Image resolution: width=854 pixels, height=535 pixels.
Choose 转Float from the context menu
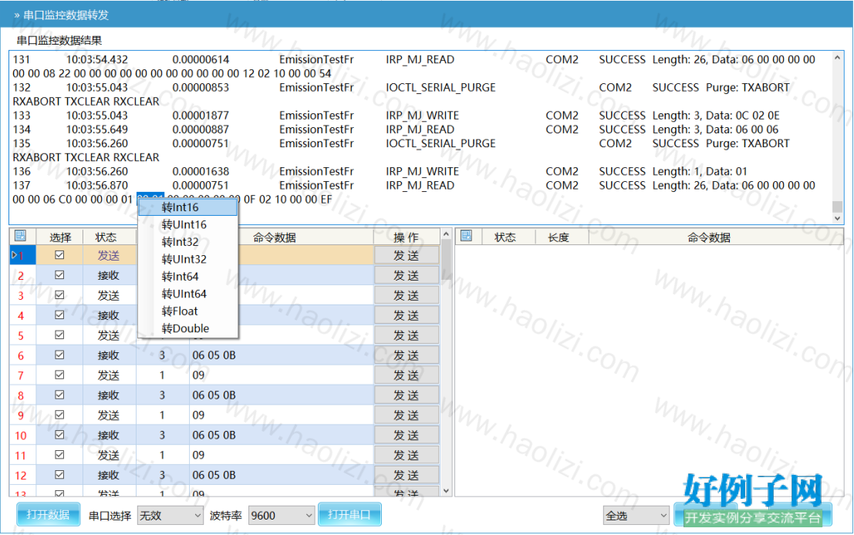coord(188,311)
